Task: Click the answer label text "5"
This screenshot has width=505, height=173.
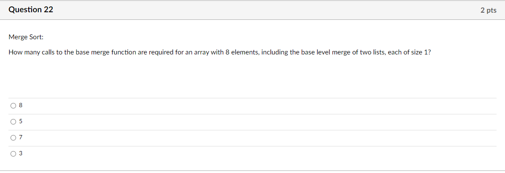Action: pos(21,122)
